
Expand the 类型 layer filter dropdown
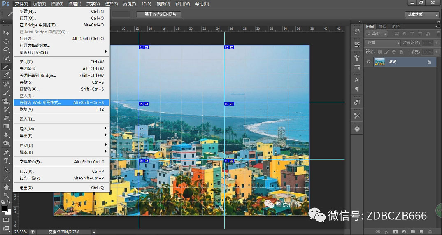pyautogui.click(x=377, y=34)
